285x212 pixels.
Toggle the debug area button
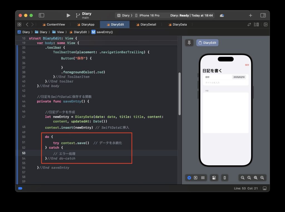pos(265,188)
